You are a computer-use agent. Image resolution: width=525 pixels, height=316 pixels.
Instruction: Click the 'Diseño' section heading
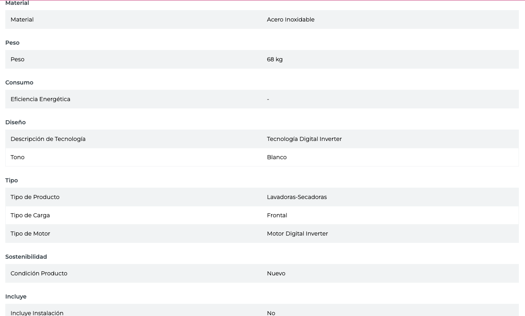click(15, 122)
